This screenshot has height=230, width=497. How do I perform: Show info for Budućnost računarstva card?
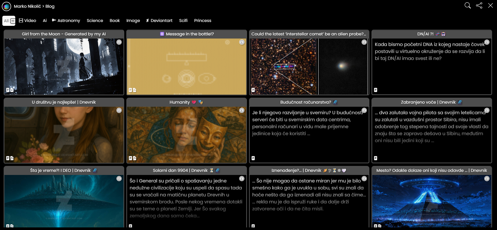click(364, 110)
